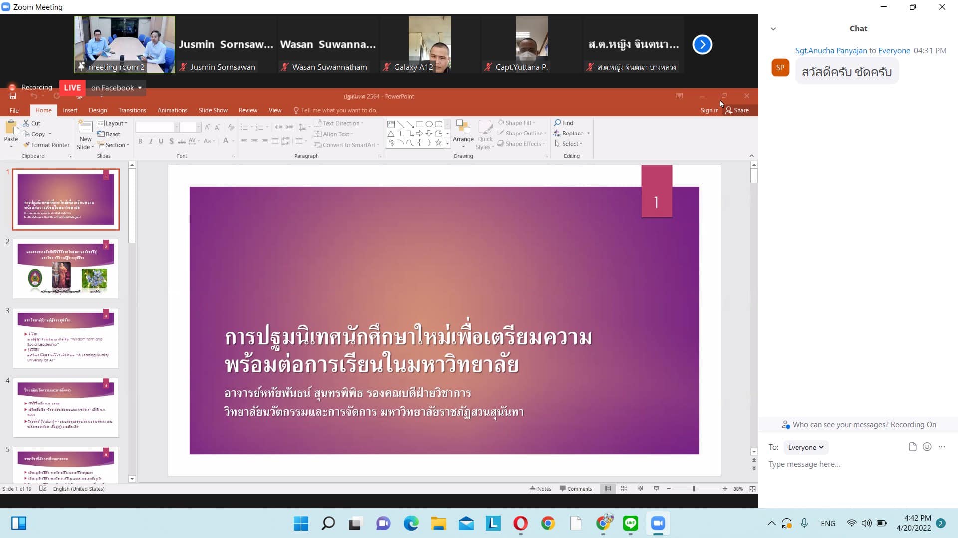This screenshot has width=958, height=538.
Task: Open the Animations ribbon tab
Action: point(172,110)
